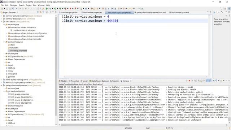Open the Project Explorer filter icon
This screenshot has height=130, width=231.
(x=43, y=12)
